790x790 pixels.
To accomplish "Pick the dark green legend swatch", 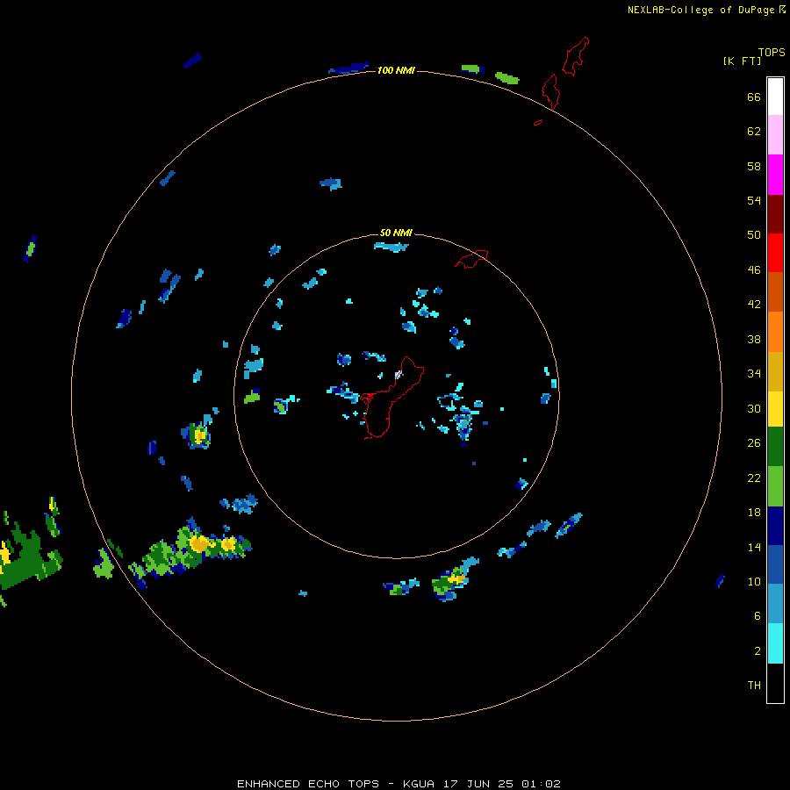I will [x=775, y=447].
